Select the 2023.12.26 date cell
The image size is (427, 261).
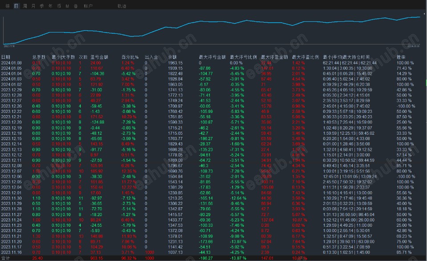(x=12, y=106)
